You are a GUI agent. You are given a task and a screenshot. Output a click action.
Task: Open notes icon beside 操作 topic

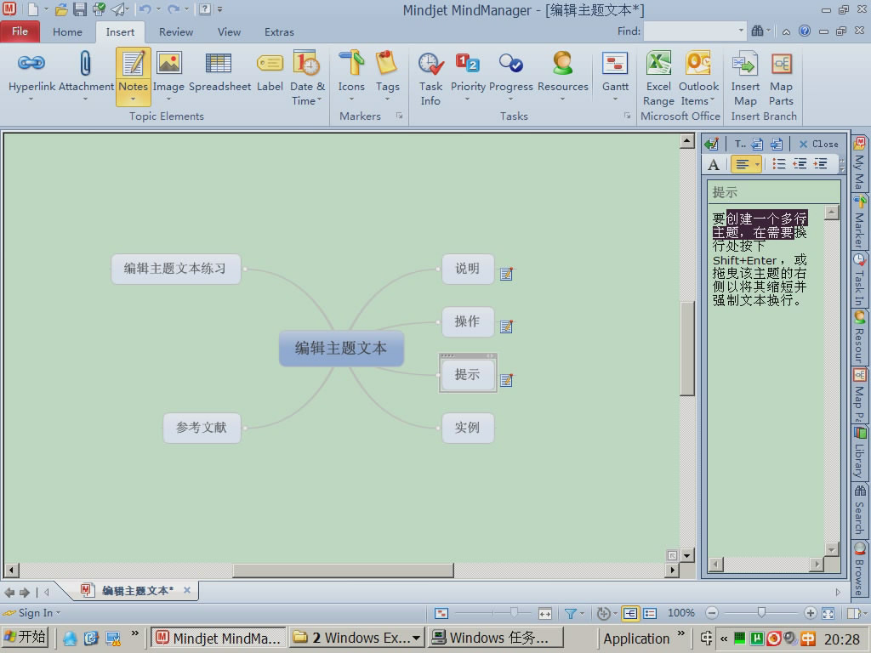[x=506, y=326]
